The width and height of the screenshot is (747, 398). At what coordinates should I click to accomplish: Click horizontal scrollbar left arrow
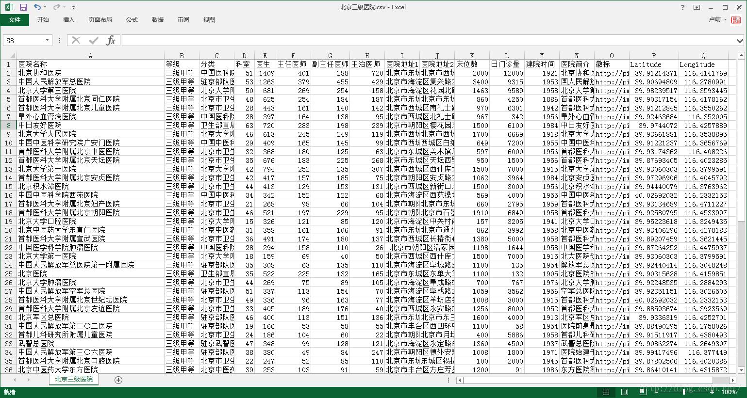tap(460, 381)
